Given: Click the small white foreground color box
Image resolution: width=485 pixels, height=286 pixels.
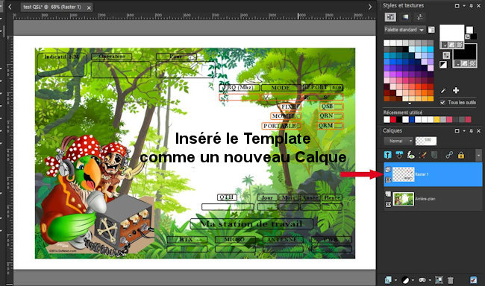Looking at the screenshot, I should (469, 30).
